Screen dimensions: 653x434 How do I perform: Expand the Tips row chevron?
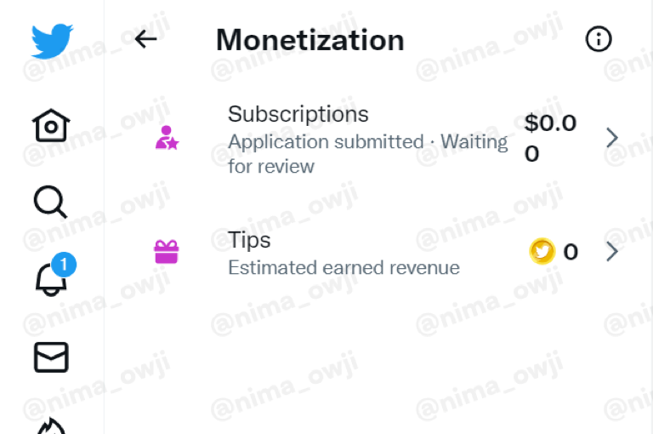click(x=611, y=251)
